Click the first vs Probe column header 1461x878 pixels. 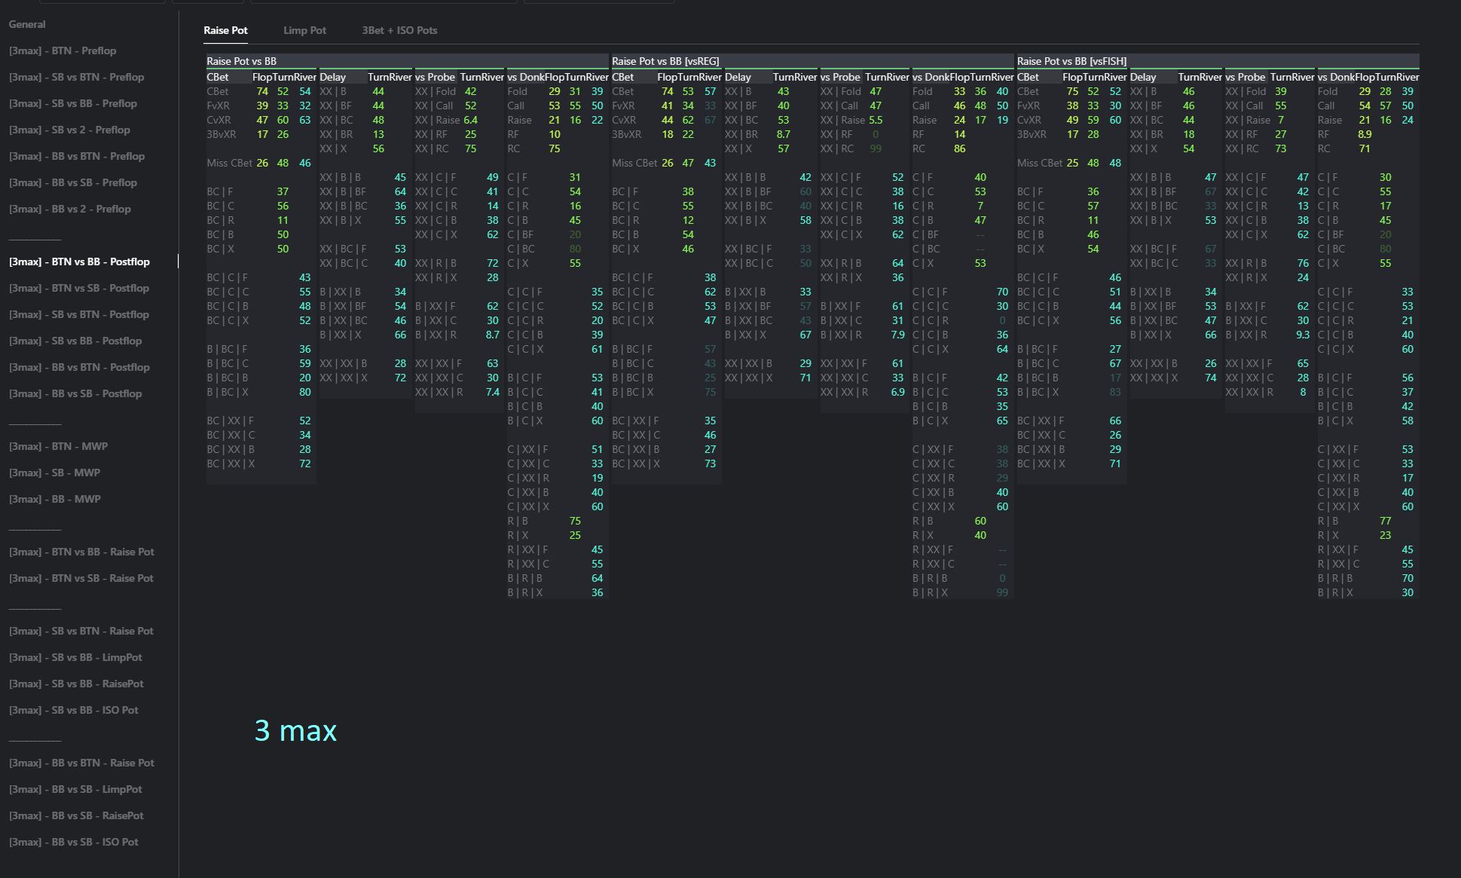pyautogui.click(x=435, y=77)
